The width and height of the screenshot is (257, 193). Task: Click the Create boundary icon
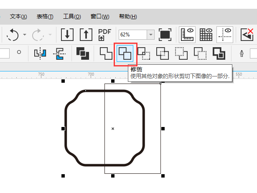pos(219,53)
